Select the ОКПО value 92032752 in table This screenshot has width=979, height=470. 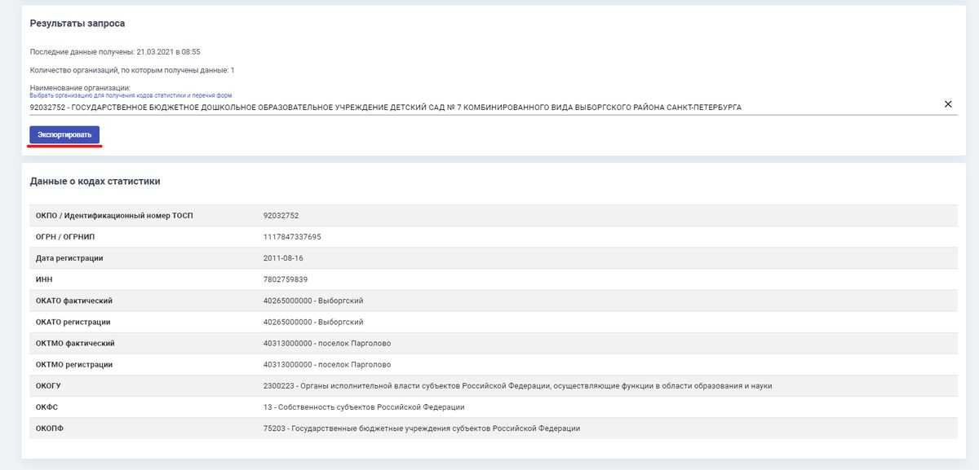281,215
